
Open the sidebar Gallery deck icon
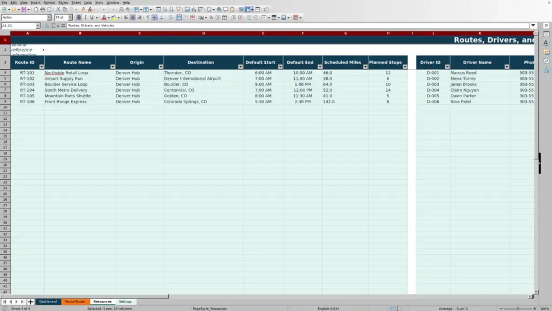(x=547, y=52)
